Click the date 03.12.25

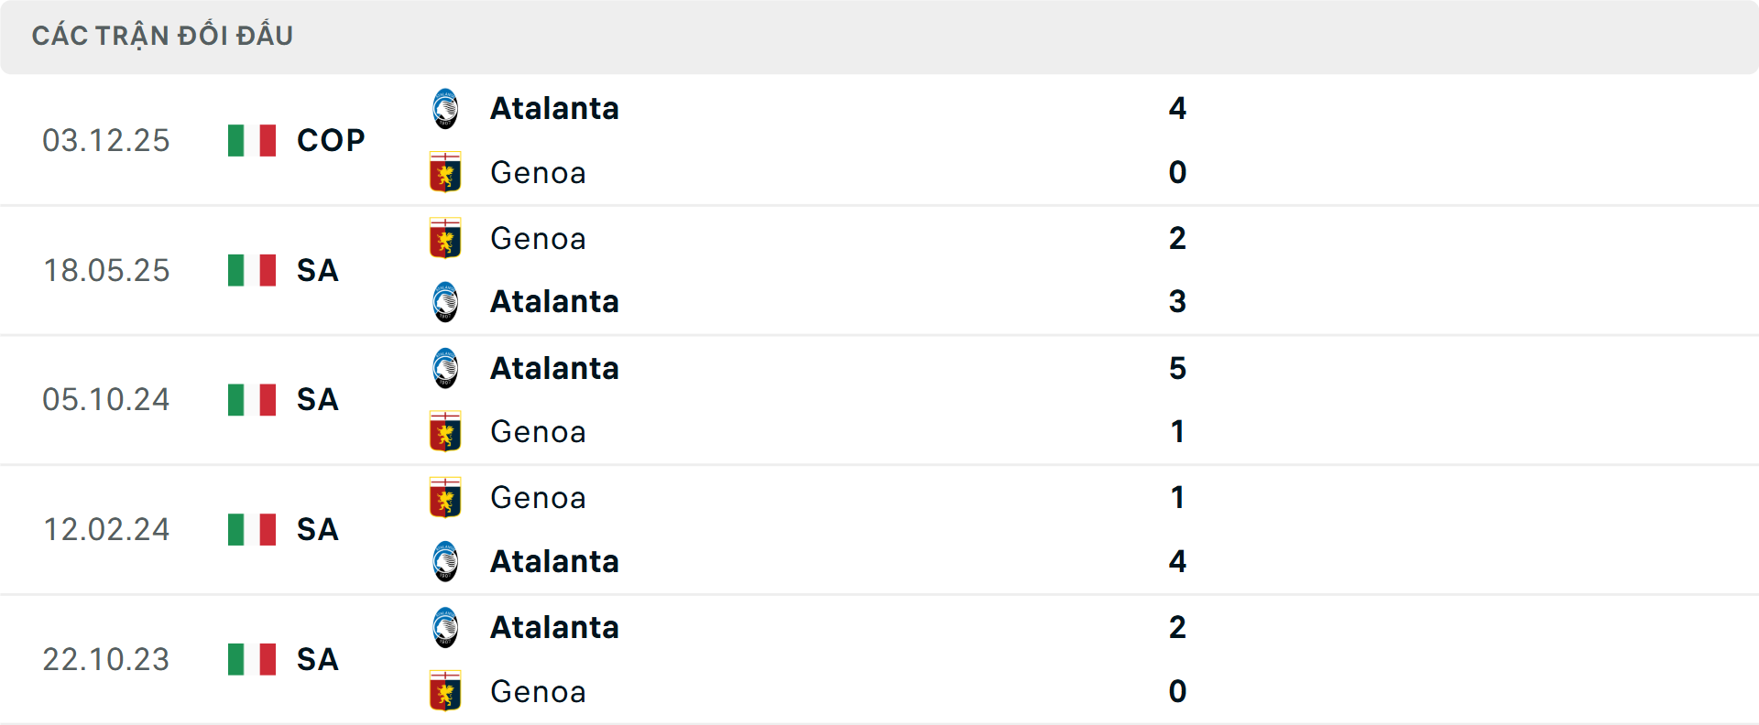(106, 140)
